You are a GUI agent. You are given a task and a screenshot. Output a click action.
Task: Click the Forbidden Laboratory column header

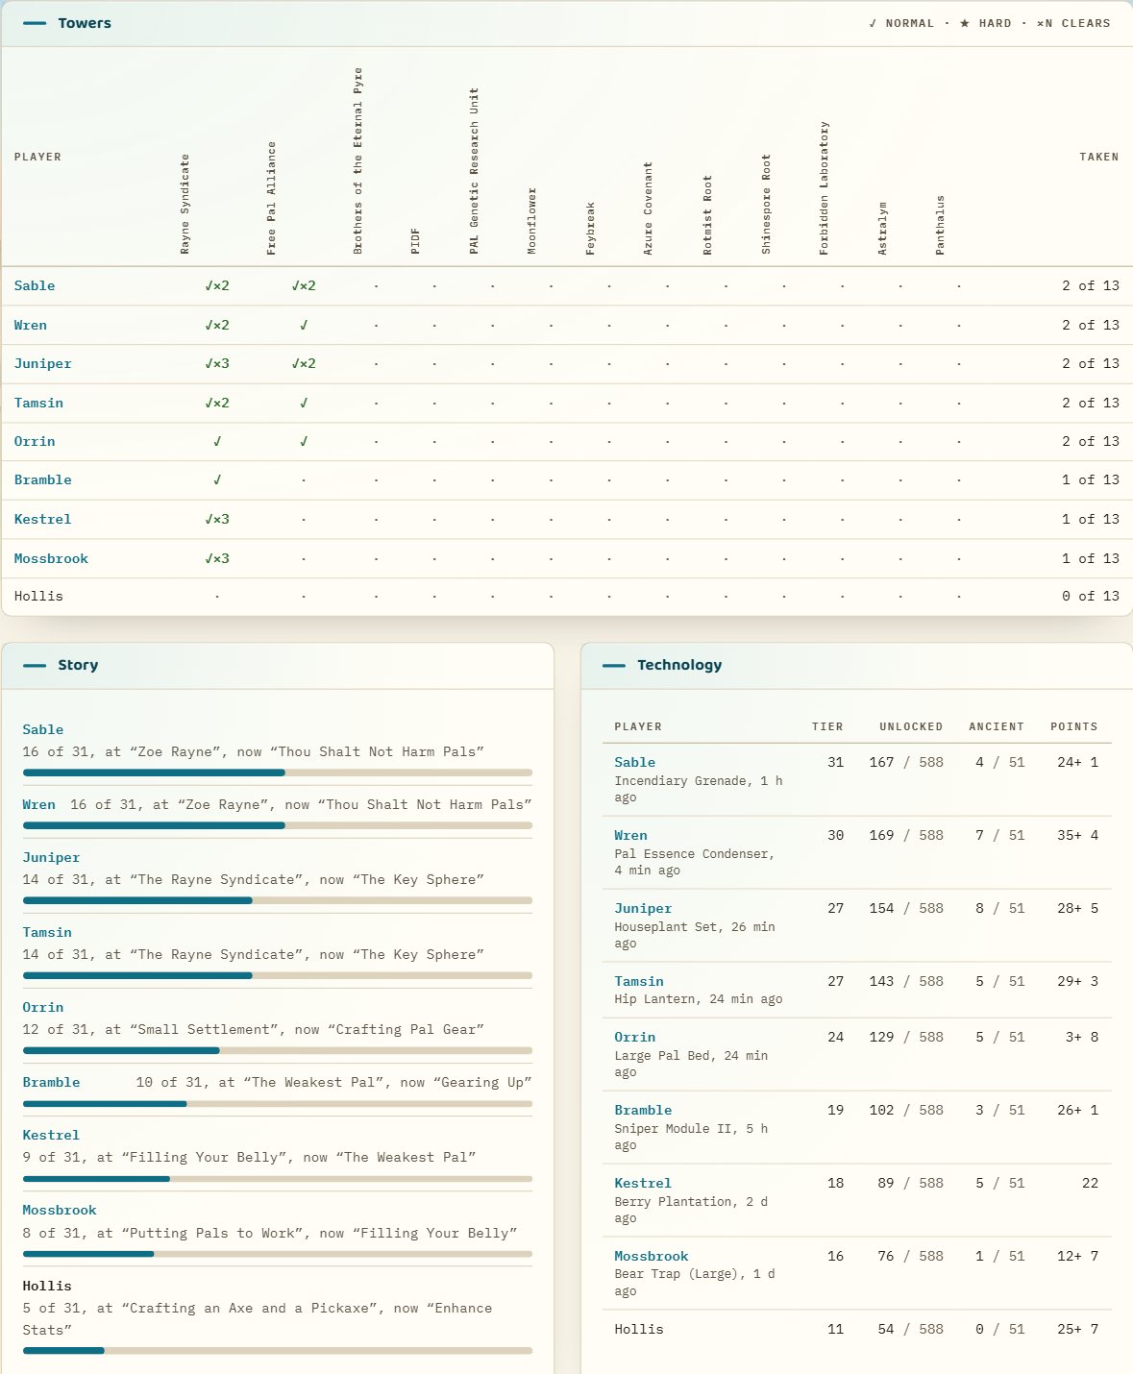pos(825,188)
